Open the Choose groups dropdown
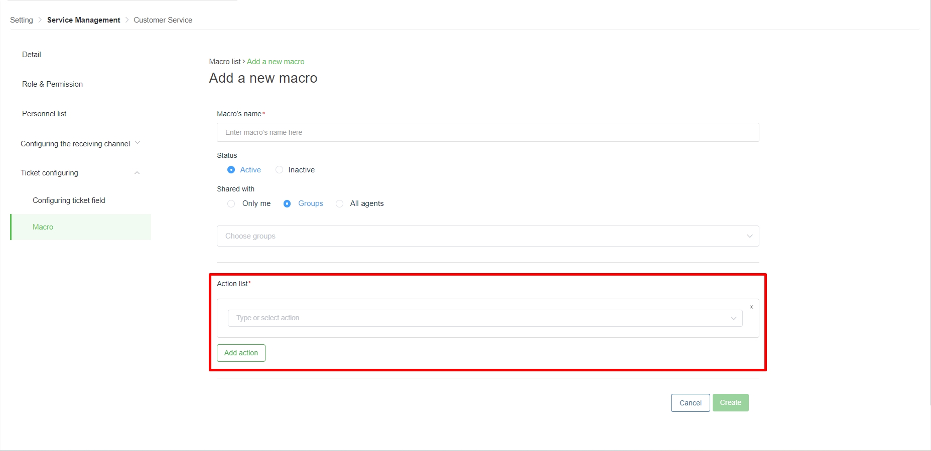 pos(487,236)
